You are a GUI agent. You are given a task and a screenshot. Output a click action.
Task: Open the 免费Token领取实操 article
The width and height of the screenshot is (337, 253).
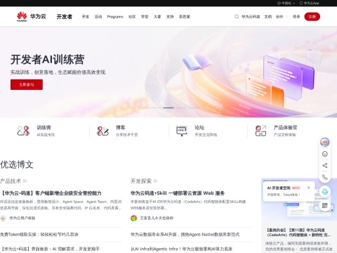coord(39,235)
